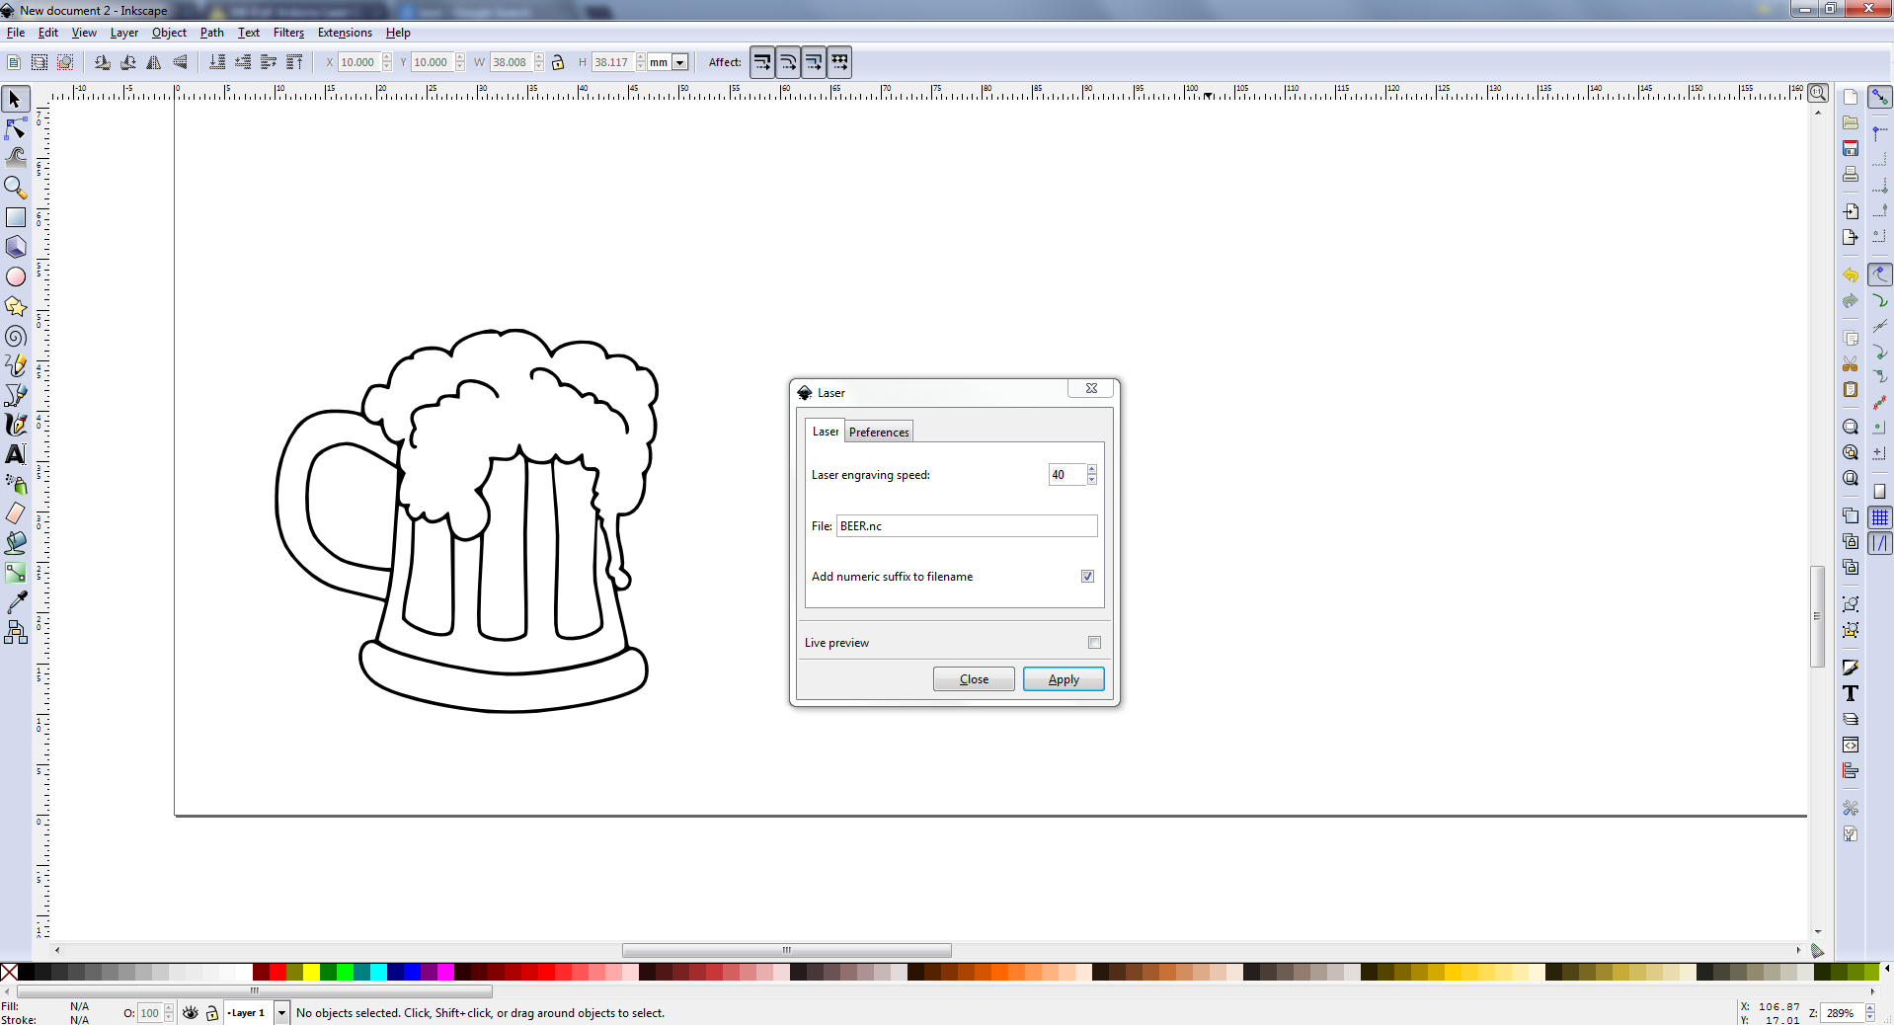Adjust the opacity stepper arrows

169,1013
